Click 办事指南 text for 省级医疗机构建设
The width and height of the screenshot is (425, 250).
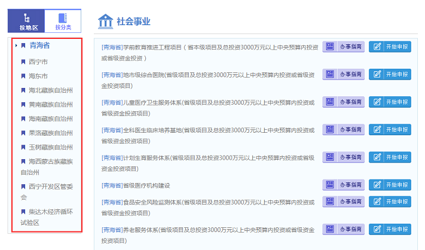click(351, 185)
